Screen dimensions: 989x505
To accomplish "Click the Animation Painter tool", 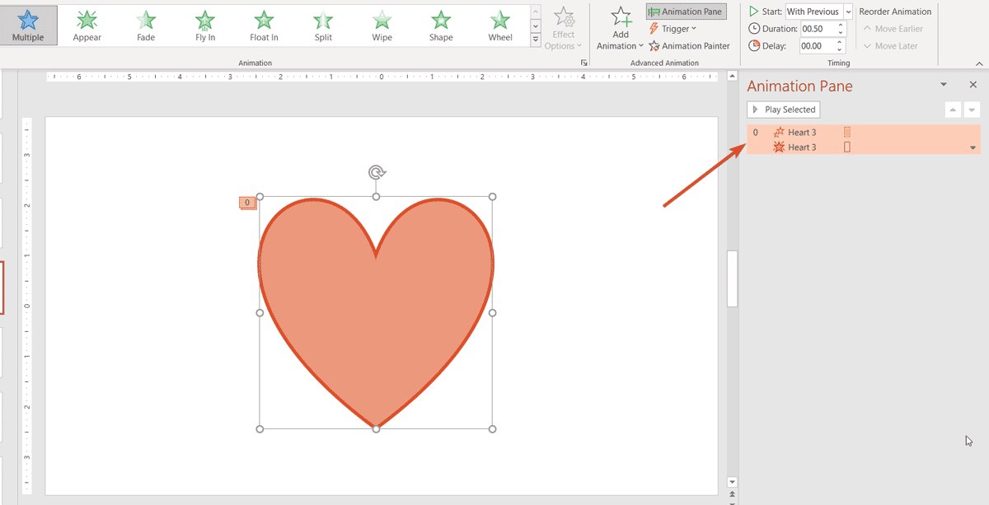I will click(690, 46).
